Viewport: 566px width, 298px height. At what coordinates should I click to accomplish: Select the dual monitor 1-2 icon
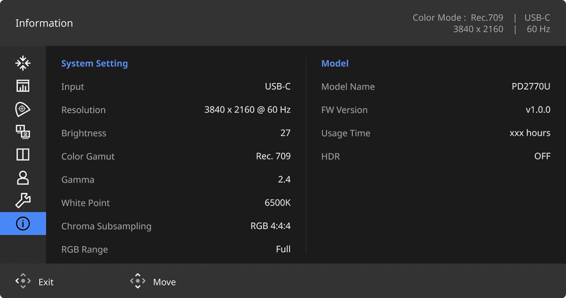(x=23, y=132)
